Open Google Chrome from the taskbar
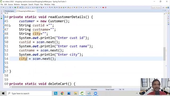The image size is (170, 96). coord(62,93)
